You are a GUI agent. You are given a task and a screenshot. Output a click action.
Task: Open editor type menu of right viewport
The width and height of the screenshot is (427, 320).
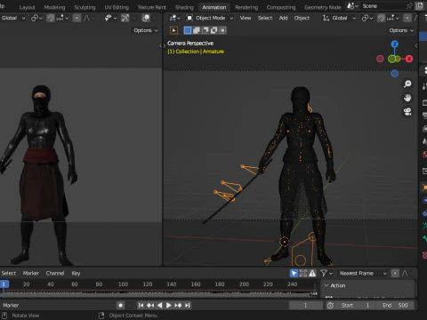tap(174, 18)
